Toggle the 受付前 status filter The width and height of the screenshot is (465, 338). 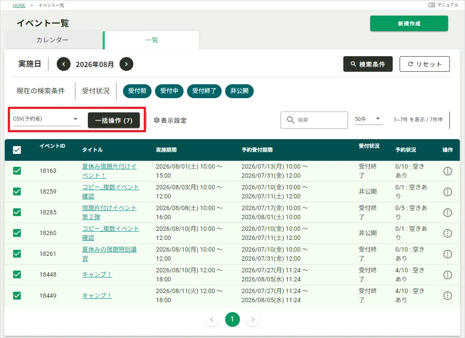point(137,91)
